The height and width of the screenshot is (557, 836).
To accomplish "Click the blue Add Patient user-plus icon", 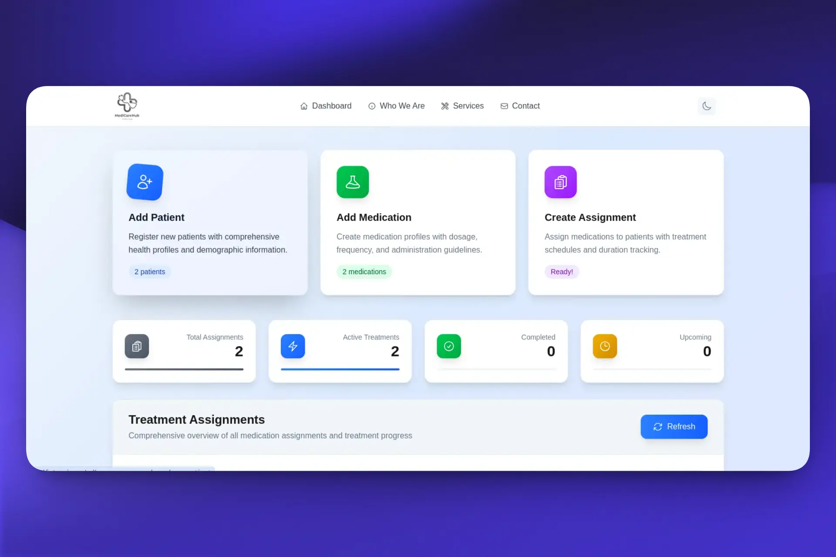I will (145, 182).
